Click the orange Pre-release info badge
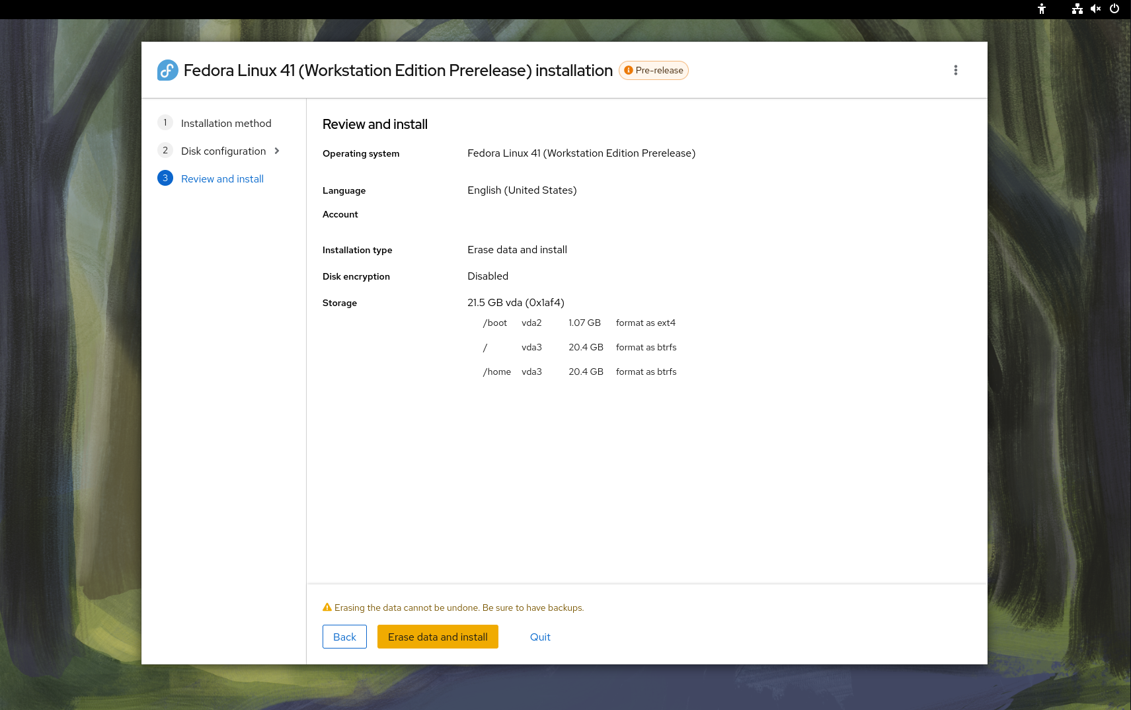The image size is (1131, 710). point(653,70)
